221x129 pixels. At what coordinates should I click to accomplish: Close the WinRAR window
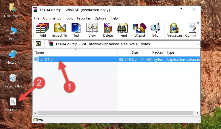pos(194,9)
